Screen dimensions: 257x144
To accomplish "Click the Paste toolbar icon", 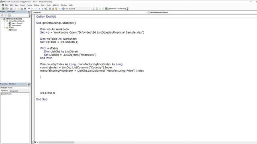I will [x=22, y=8].
